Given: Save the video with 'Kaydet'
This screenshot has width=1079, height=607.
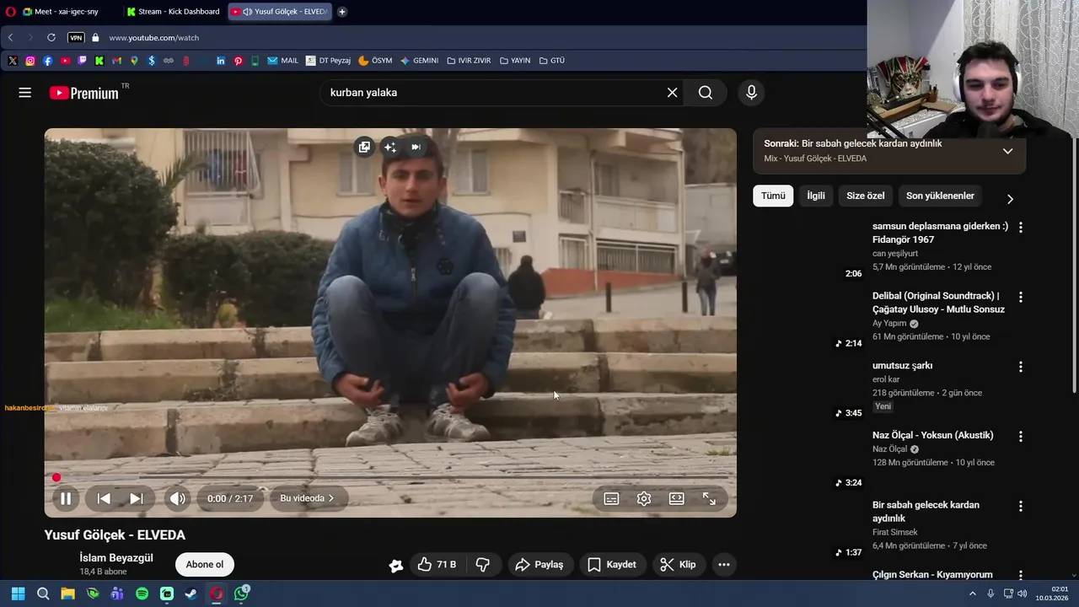Looking at the screenshot, I should pyautogui.click(x=612, y=565).
